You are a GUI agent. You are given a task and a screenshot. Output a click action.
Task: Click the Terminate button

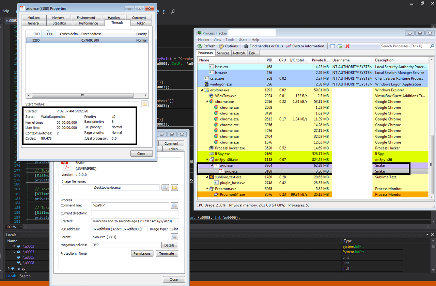[167, 253]
